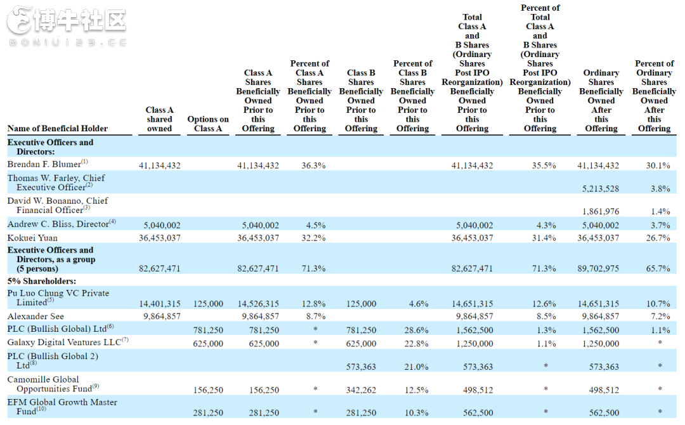
Task: Click the "10.3%" value for EFM Global
Action: click(416, 413)
